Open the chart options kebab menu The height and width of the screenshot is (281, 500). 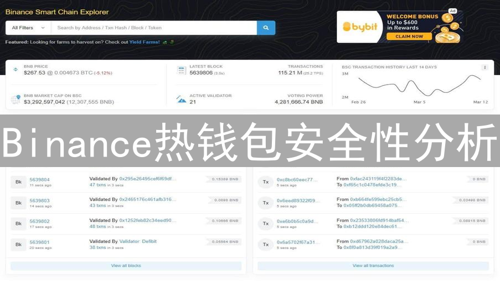[484, 67]
